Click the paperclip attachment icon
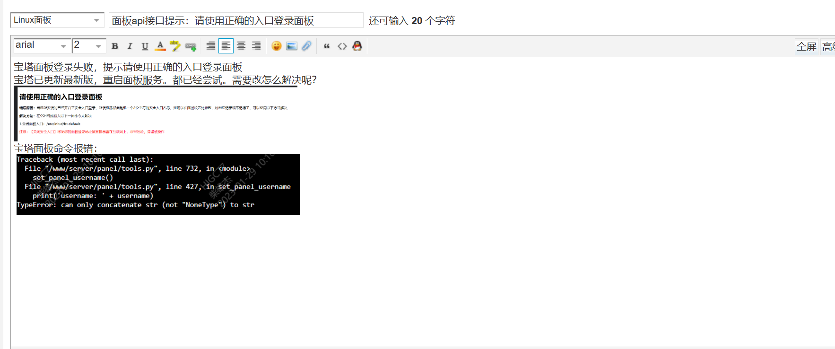Screen dimensions: 835x349 [x=307, y=46]
